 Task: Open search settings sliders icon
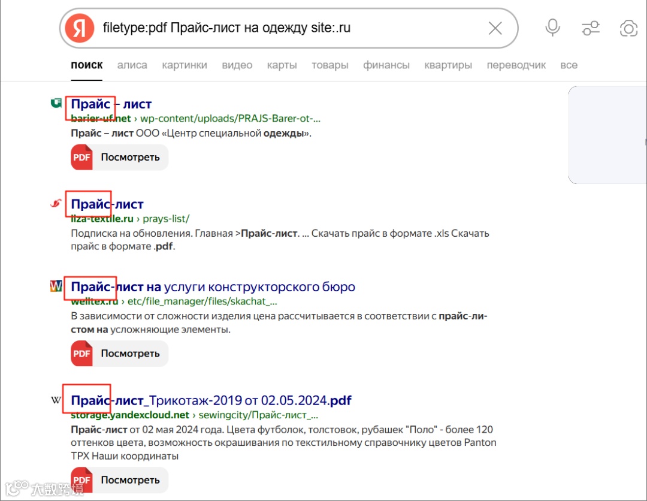(x=591, y=28)
